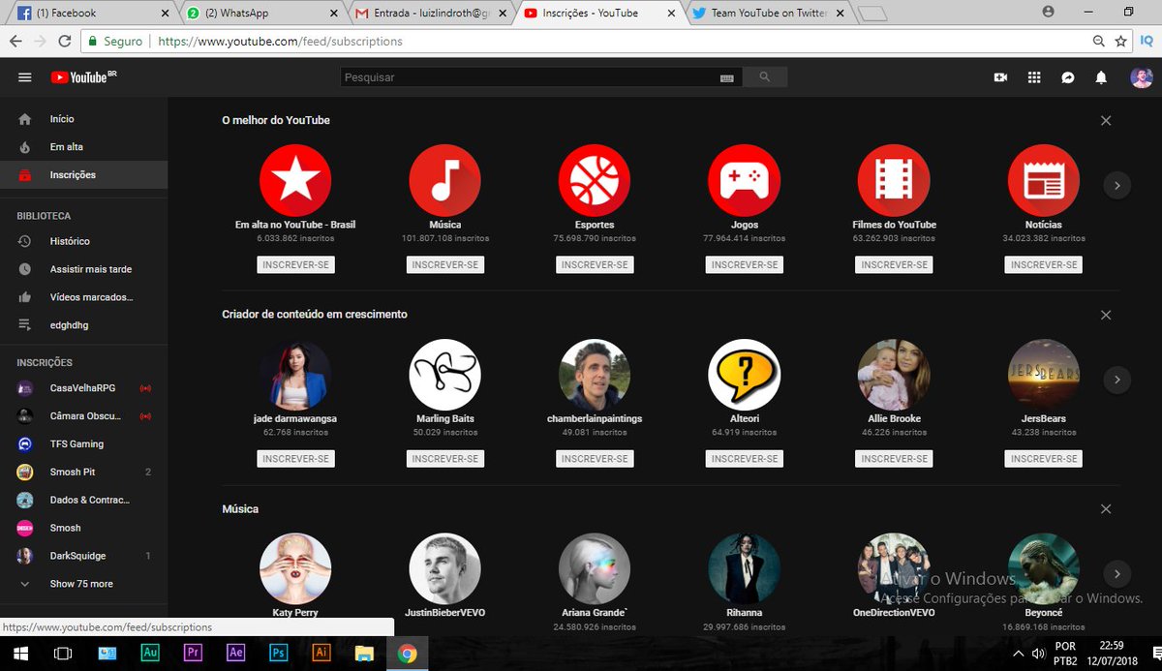
Task: Open Assistir mais tarde list
Action: [x=83, y=269]
